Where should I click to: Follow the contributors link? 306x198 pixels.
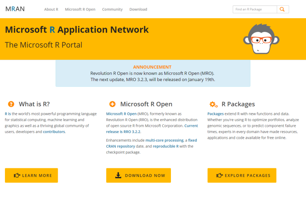54,132
